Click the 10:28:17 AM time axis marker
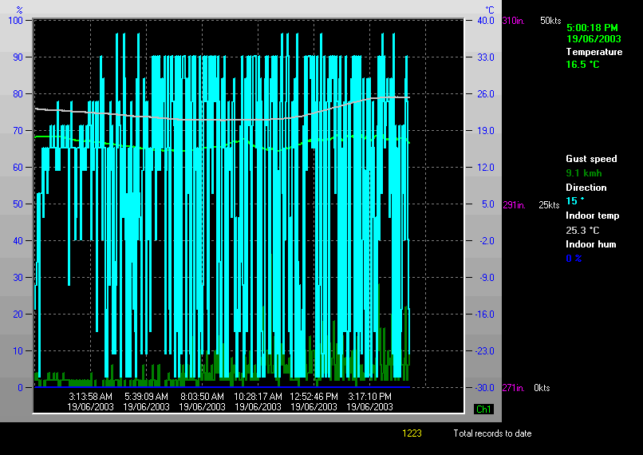Image resolution: width=643 pixels, height=455 pixels. pyautogui.click(x=258, y=396)
